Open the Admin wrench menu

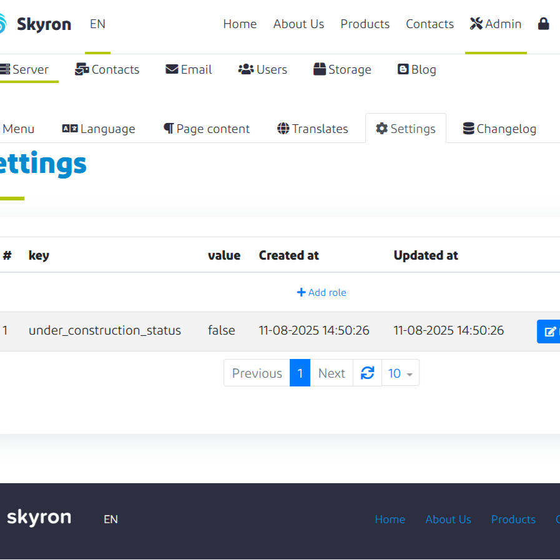495,24
